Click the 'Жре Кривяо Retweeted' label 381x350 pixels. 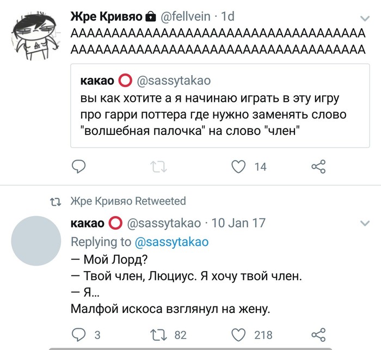click(128, 201)
